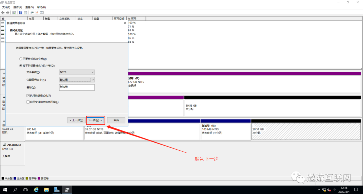Open Server Manager from taskbar
Viewport: 363px width, 194px height.
[57, 190]
